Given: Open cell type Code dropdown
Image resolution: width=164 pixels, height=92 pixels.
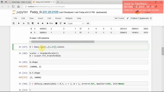Looking at the screenshot, I should pyautogui.click(x=76, y=24).
